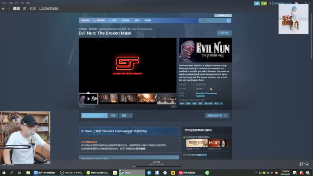Click the search magnifier icon
Viewport: 313px width, 176px height.
pos(229,21)
